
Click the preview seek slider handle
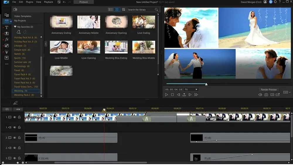pyautogui.click(x=206, y=84)
